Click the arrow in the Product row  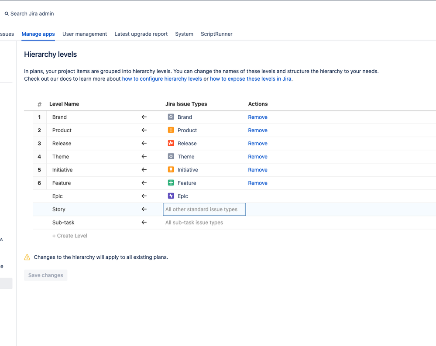tap(144, 130)
